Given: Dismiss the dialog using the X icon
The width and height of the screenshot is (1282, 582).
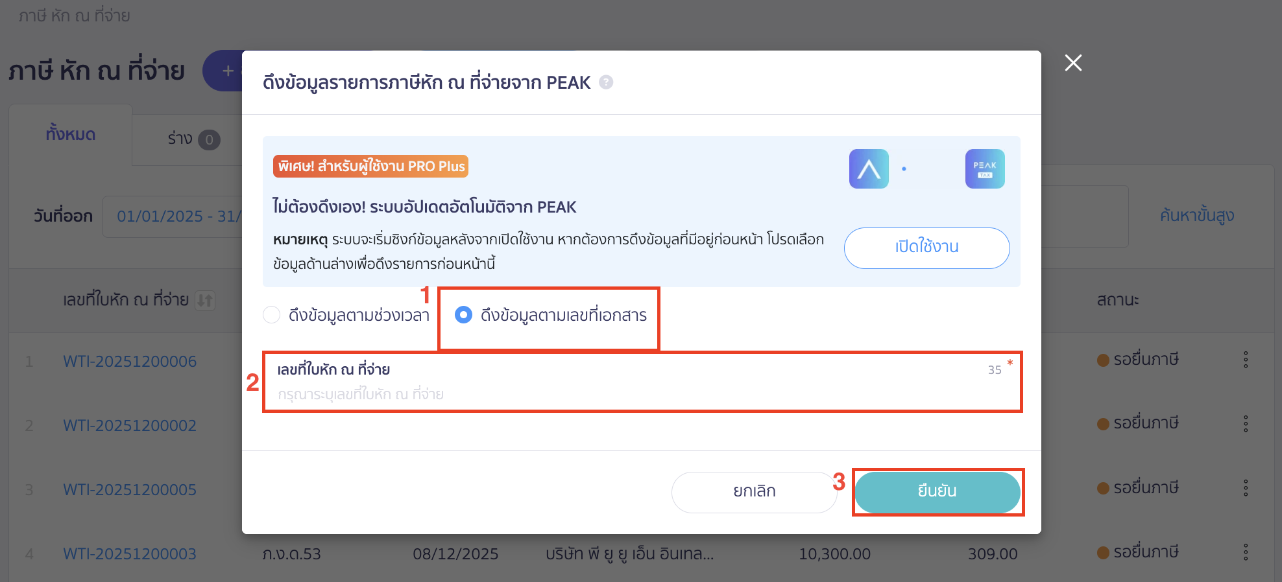Looking at the screenshot, I should 1072,63.
